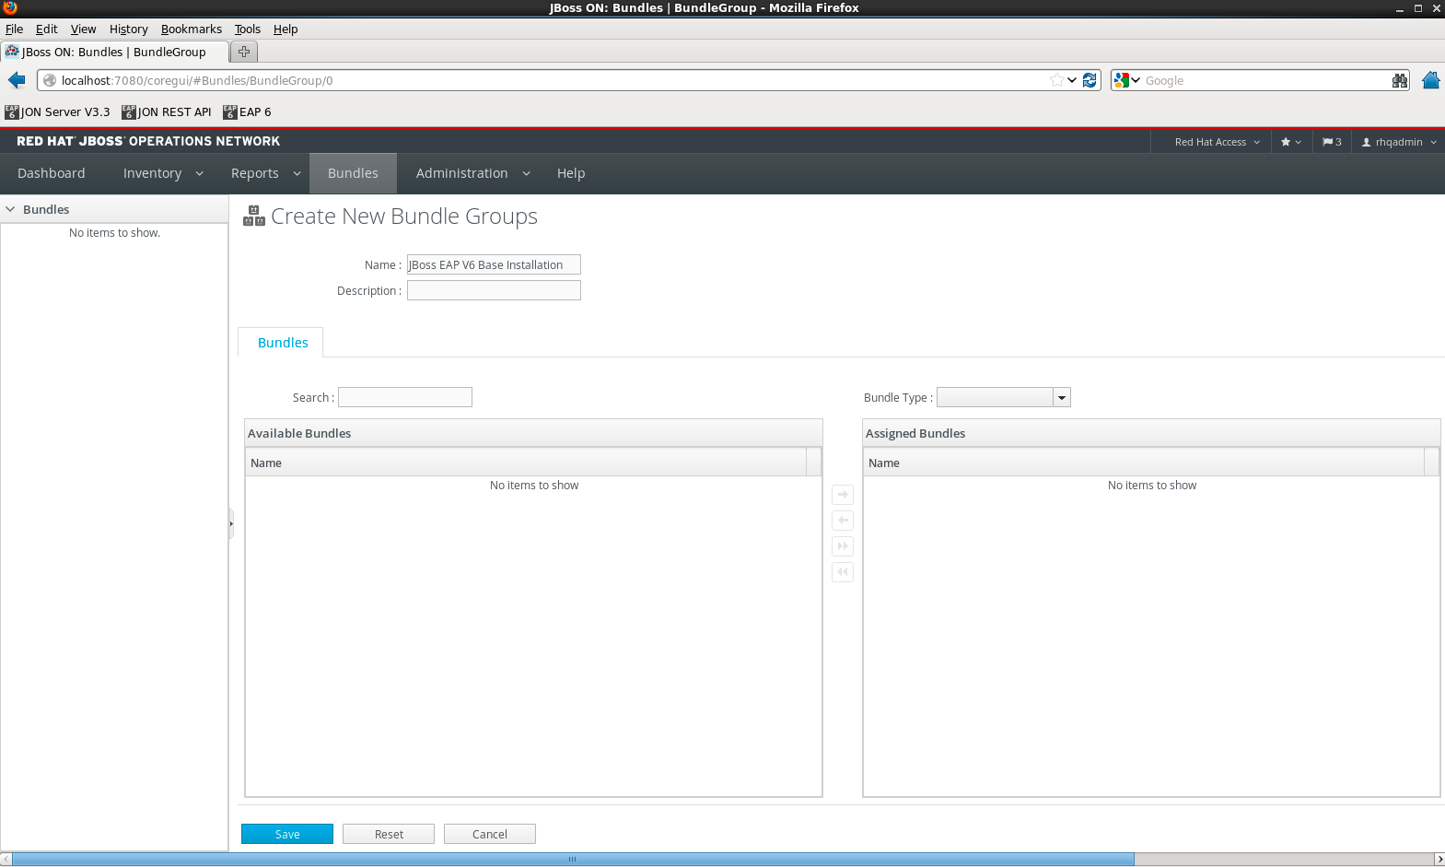Bookmark this page with the star icon

pos(1056,80)
